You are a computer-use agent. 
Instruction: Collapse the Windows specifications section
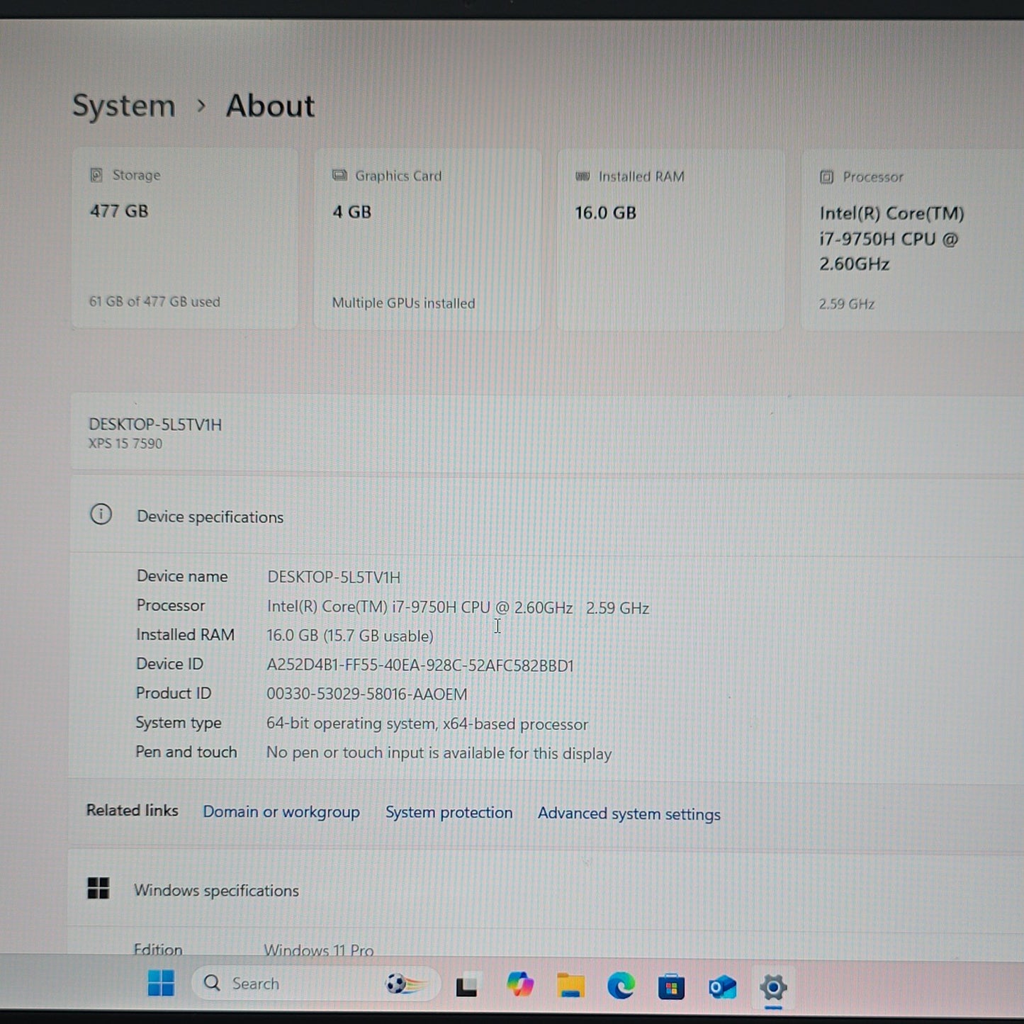click(x=546, y=890)
